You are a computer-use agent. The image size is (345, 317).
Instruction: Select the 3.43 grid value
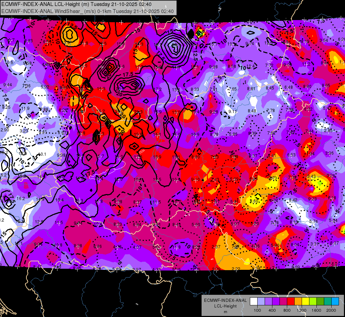pos(312,176)
